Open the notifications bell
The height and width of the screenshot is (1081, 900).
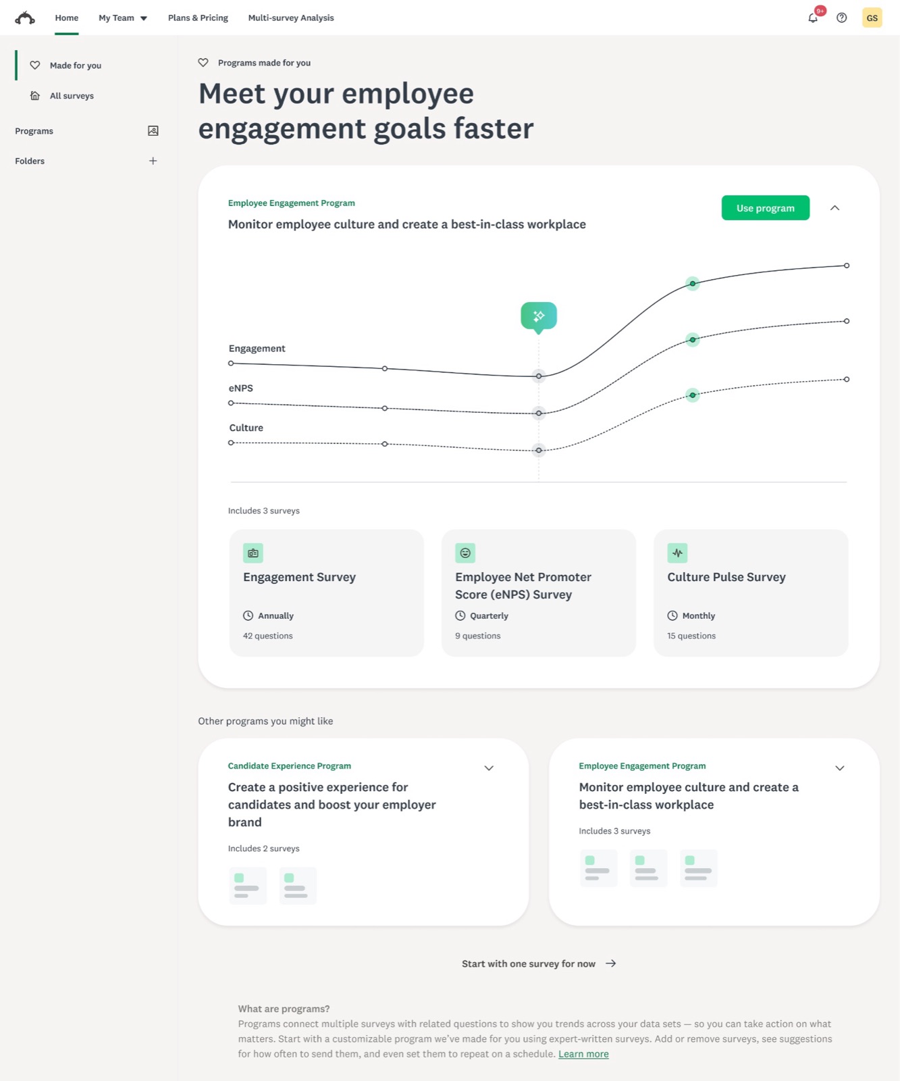click(813, 18)
